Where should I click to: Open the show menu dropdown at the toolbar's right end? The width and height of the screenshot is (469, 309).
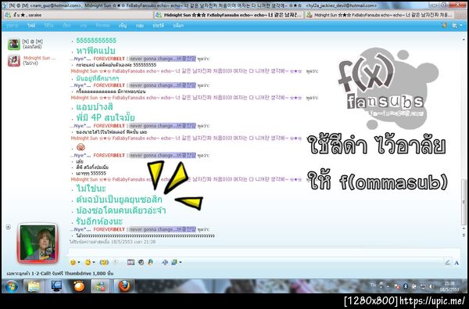(x=456, y=26)
